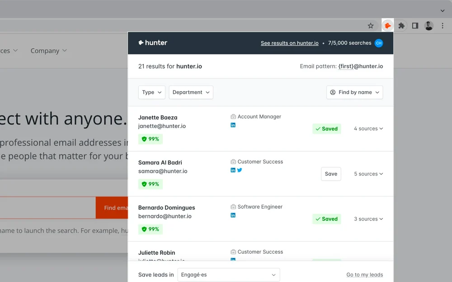Toggle the browser side panel icon
The width and height of the screenshot is (452, 282).
(415, 26)
